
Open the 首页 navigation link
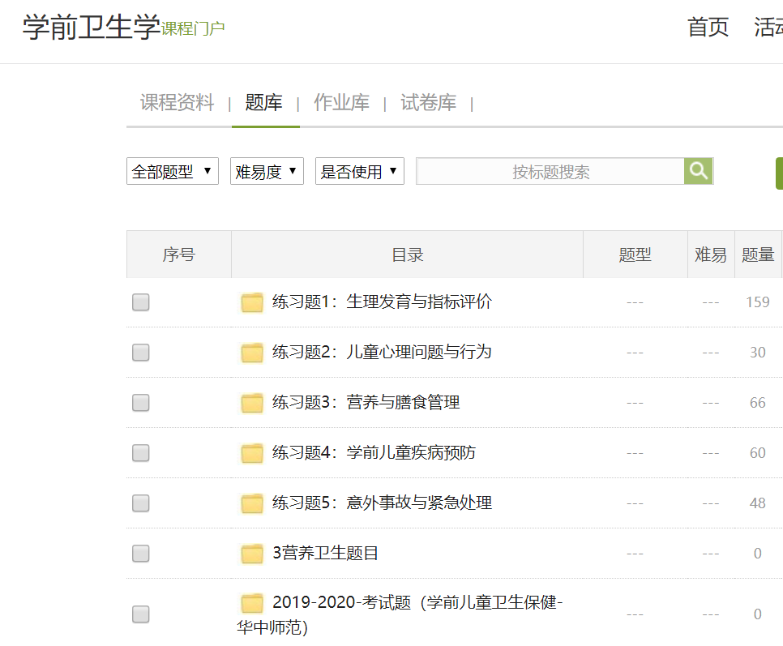tap(708, 27)
